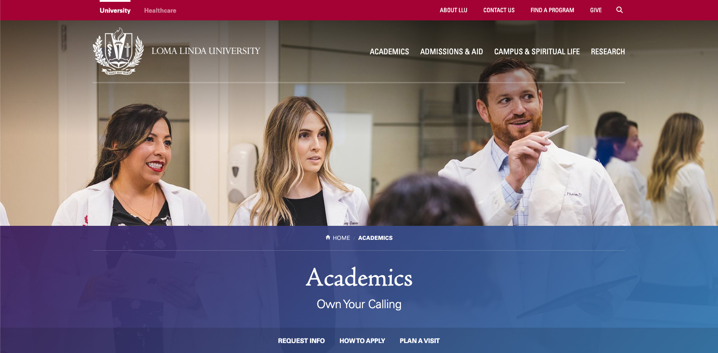Click the home icon in breadcrumb
The width and height of the screenshot is (718, 353).
328,238
